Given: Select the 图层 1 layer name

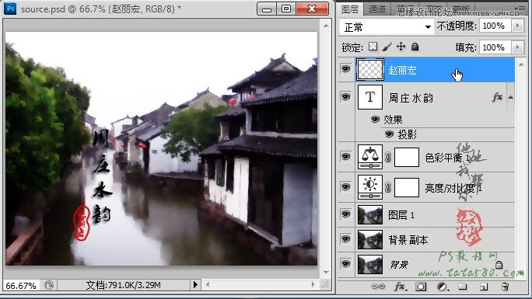Looking at the screenshot, I should [x=401, y=215].
